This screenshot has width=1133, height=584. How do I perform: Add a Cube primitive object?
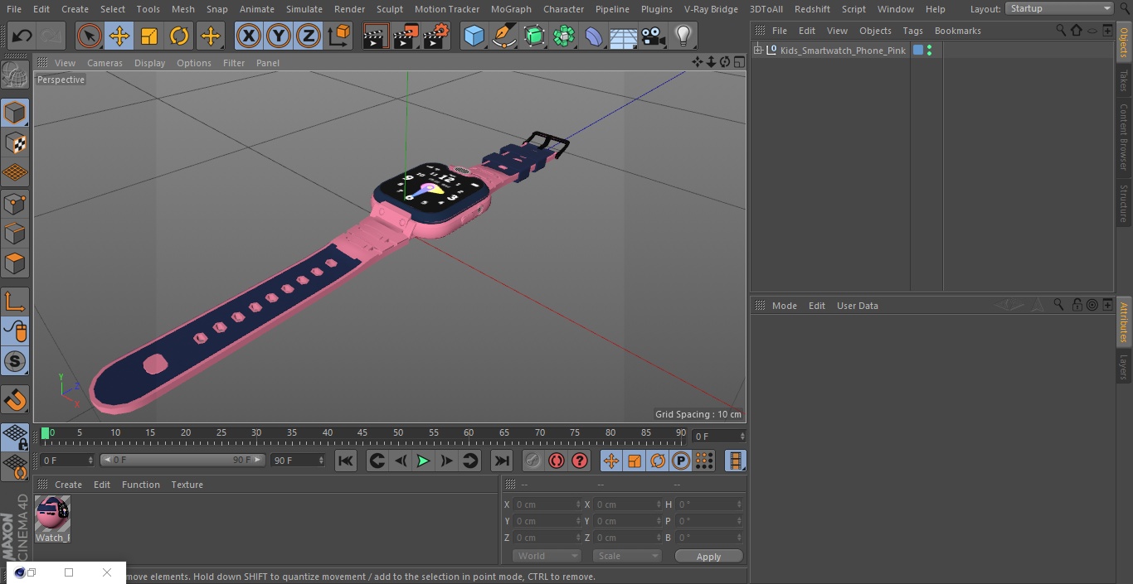tap(474, 36)
